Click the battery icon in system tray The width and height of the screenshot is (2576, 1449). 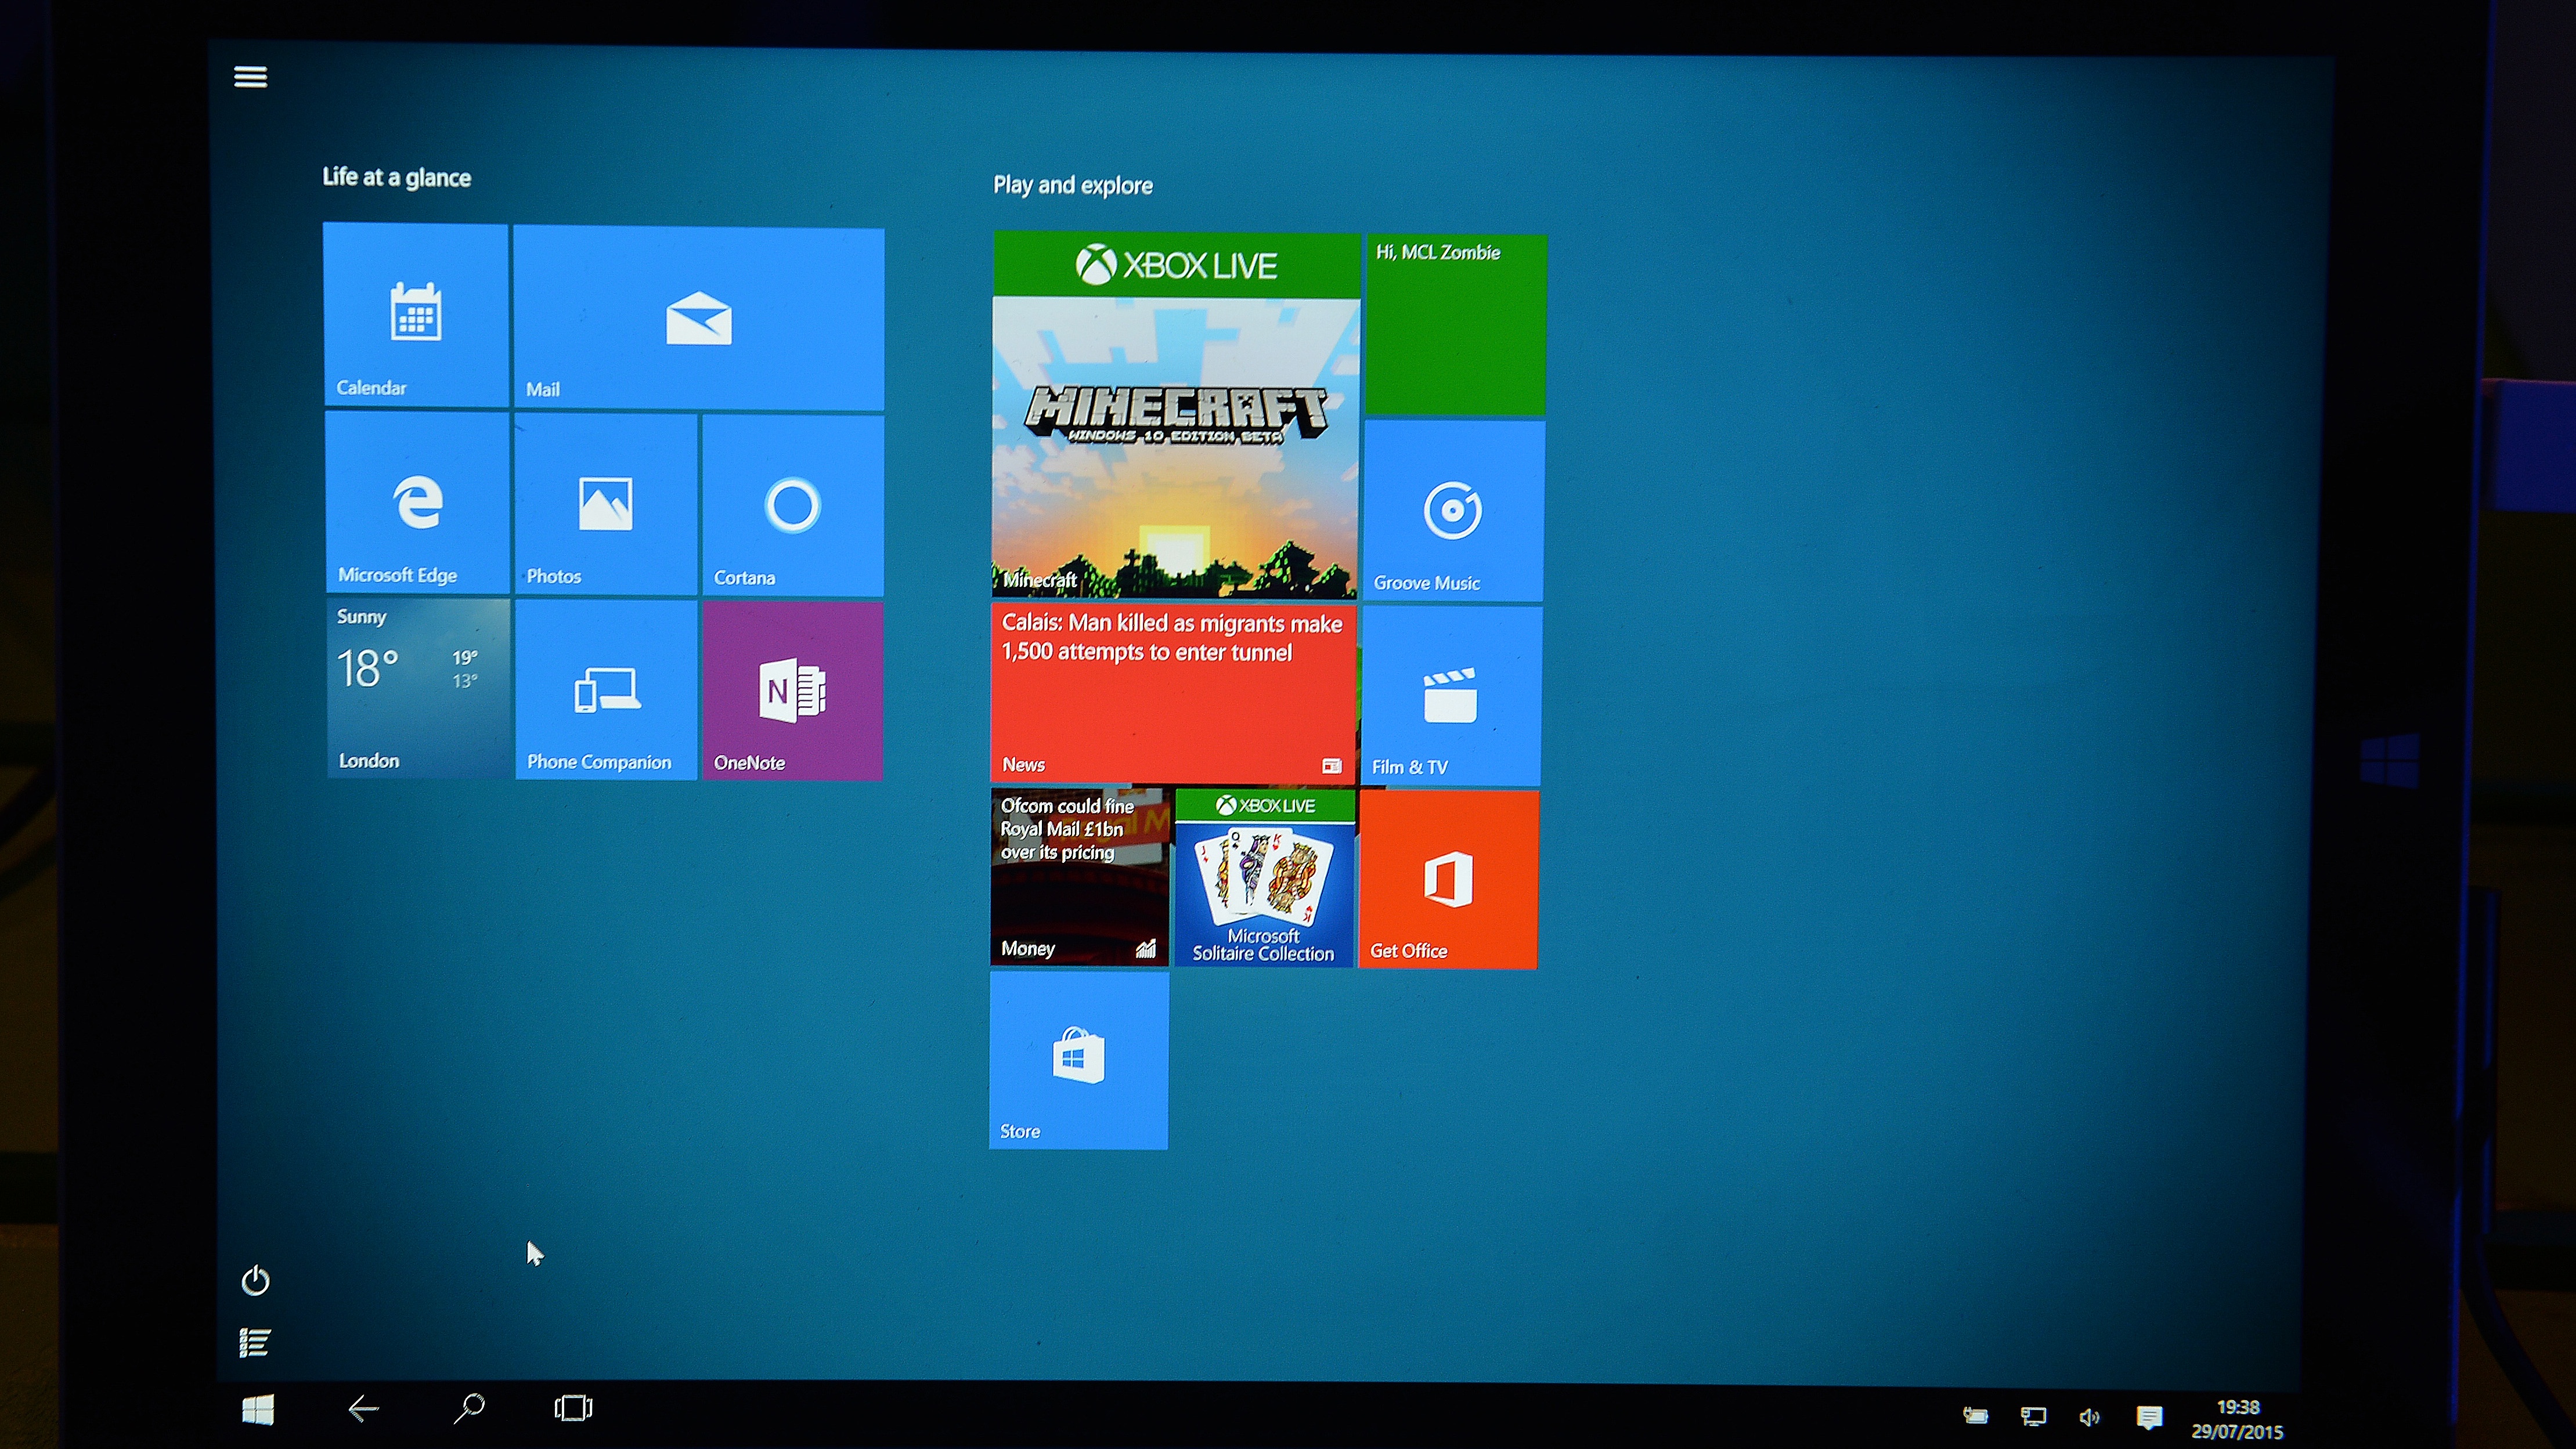coord(1975,1415)
